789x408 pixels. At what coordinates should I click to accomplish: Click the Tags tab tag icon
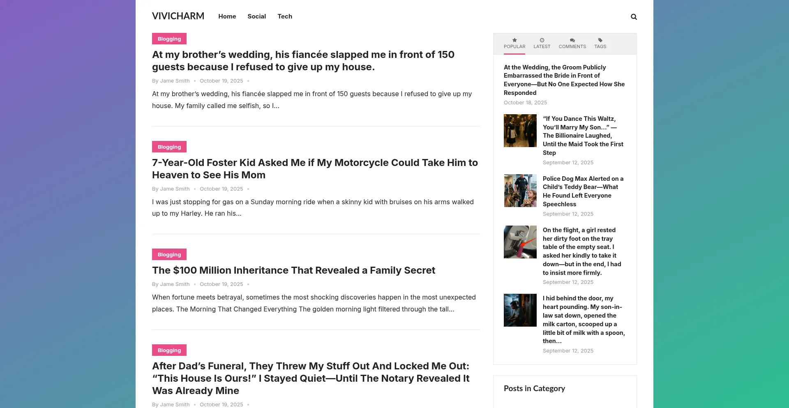(x=600, y=40)
